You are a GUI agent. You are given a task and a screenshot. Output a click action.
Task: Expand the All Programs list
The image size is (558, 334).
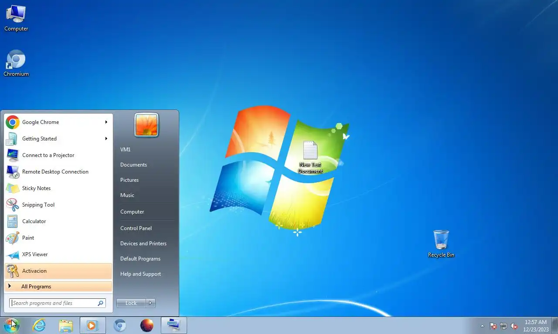click(58, 287)
